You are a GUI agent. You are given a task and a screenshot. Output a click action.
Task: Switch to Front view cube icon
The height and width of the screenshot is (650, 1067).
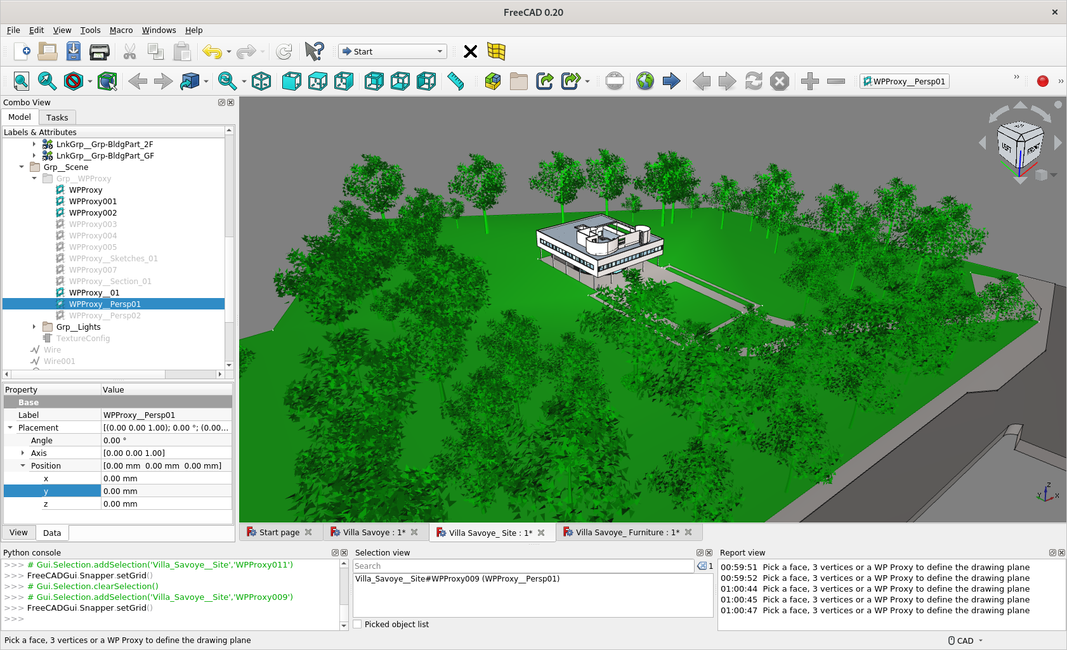pyautogui.click(x=292, y=81)
